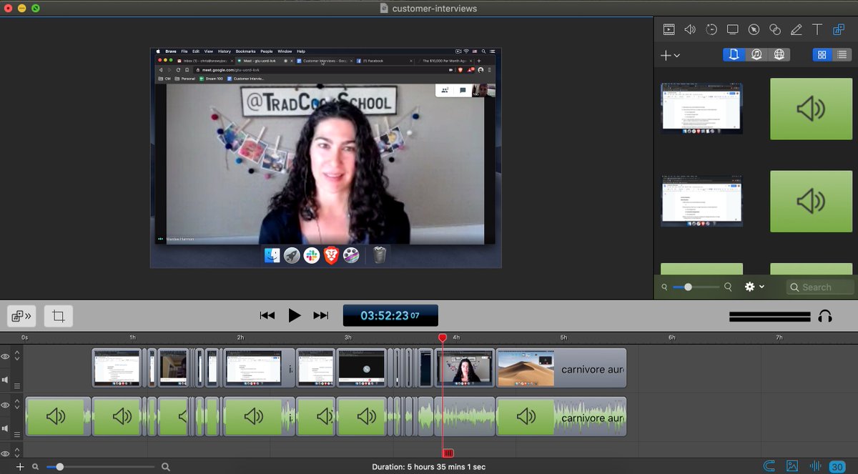This screenshot has width=858, height=474.
Task: Toggle timeline snapping magnet
Action: [x=769, y=466]
